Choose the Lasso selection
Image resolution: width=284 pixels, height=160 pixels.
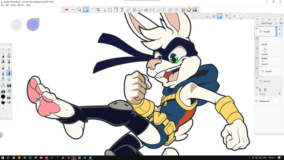point(208,16)
